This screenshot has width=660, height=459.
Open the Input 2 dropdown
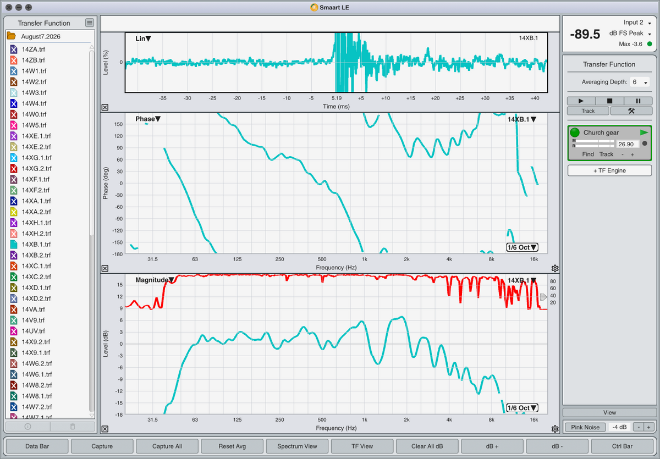pyautogui.click(x=637, y=23)
